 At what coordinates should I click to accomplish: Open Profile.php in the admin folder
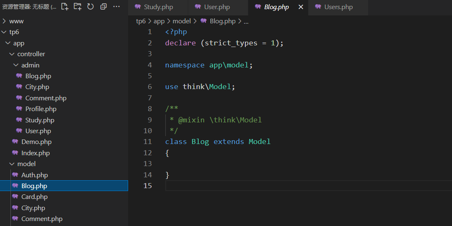(x=64, y=109)
